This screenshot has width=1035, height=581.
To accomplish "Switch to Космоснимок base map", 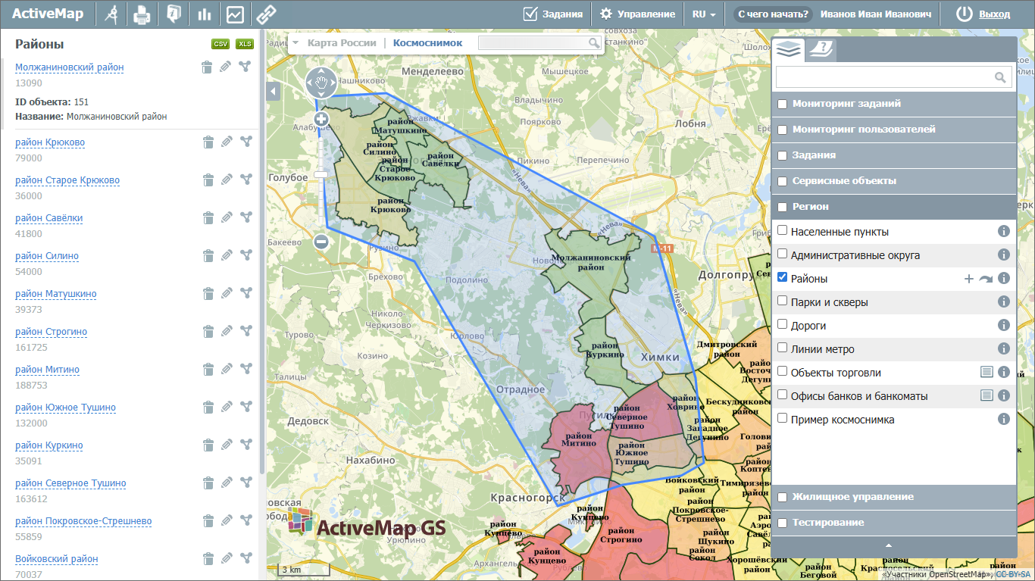I will pyautogui.click(x=427, y=43).
